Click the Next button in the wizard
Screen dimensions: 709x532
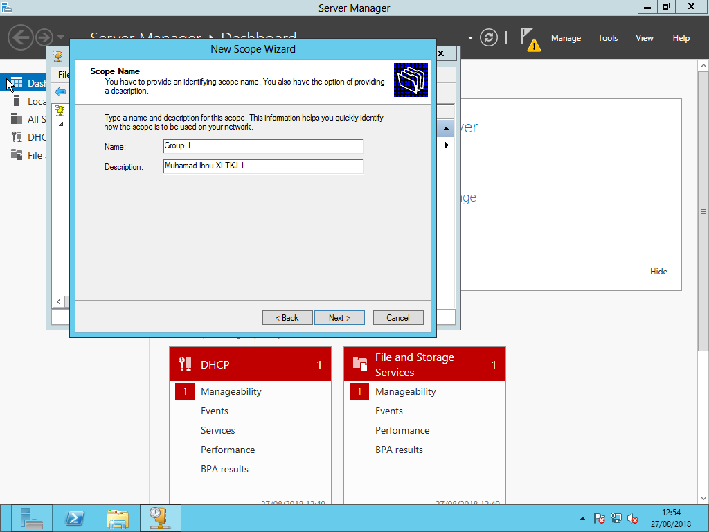click(x=339, y=317)
